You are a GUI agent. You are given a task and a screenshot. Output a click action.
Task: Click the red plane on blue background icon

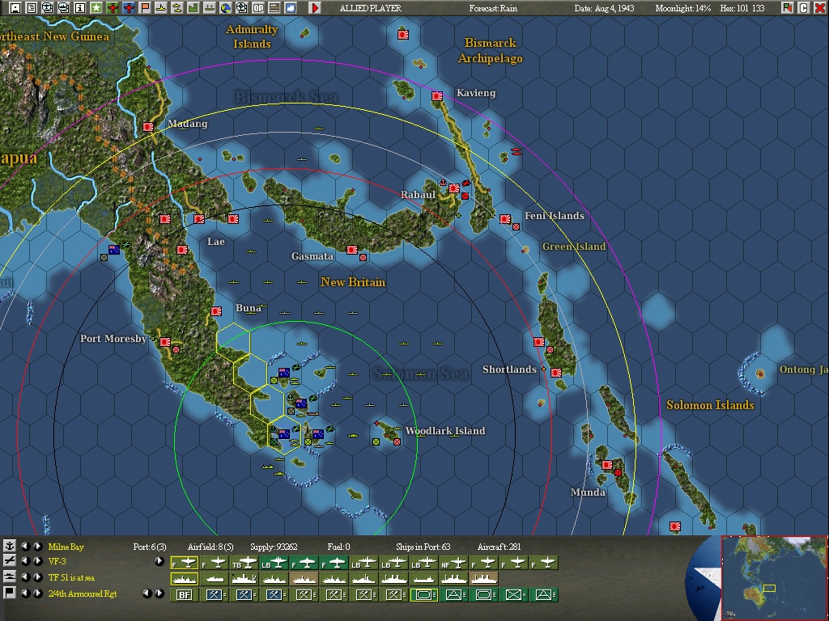coord(129,8)
